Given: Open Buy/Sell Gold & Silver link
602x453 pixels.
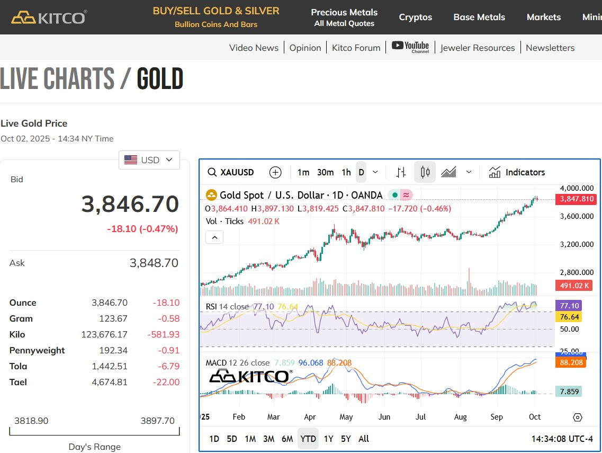Looking at the screenshot, I should [x=216, y=17].
